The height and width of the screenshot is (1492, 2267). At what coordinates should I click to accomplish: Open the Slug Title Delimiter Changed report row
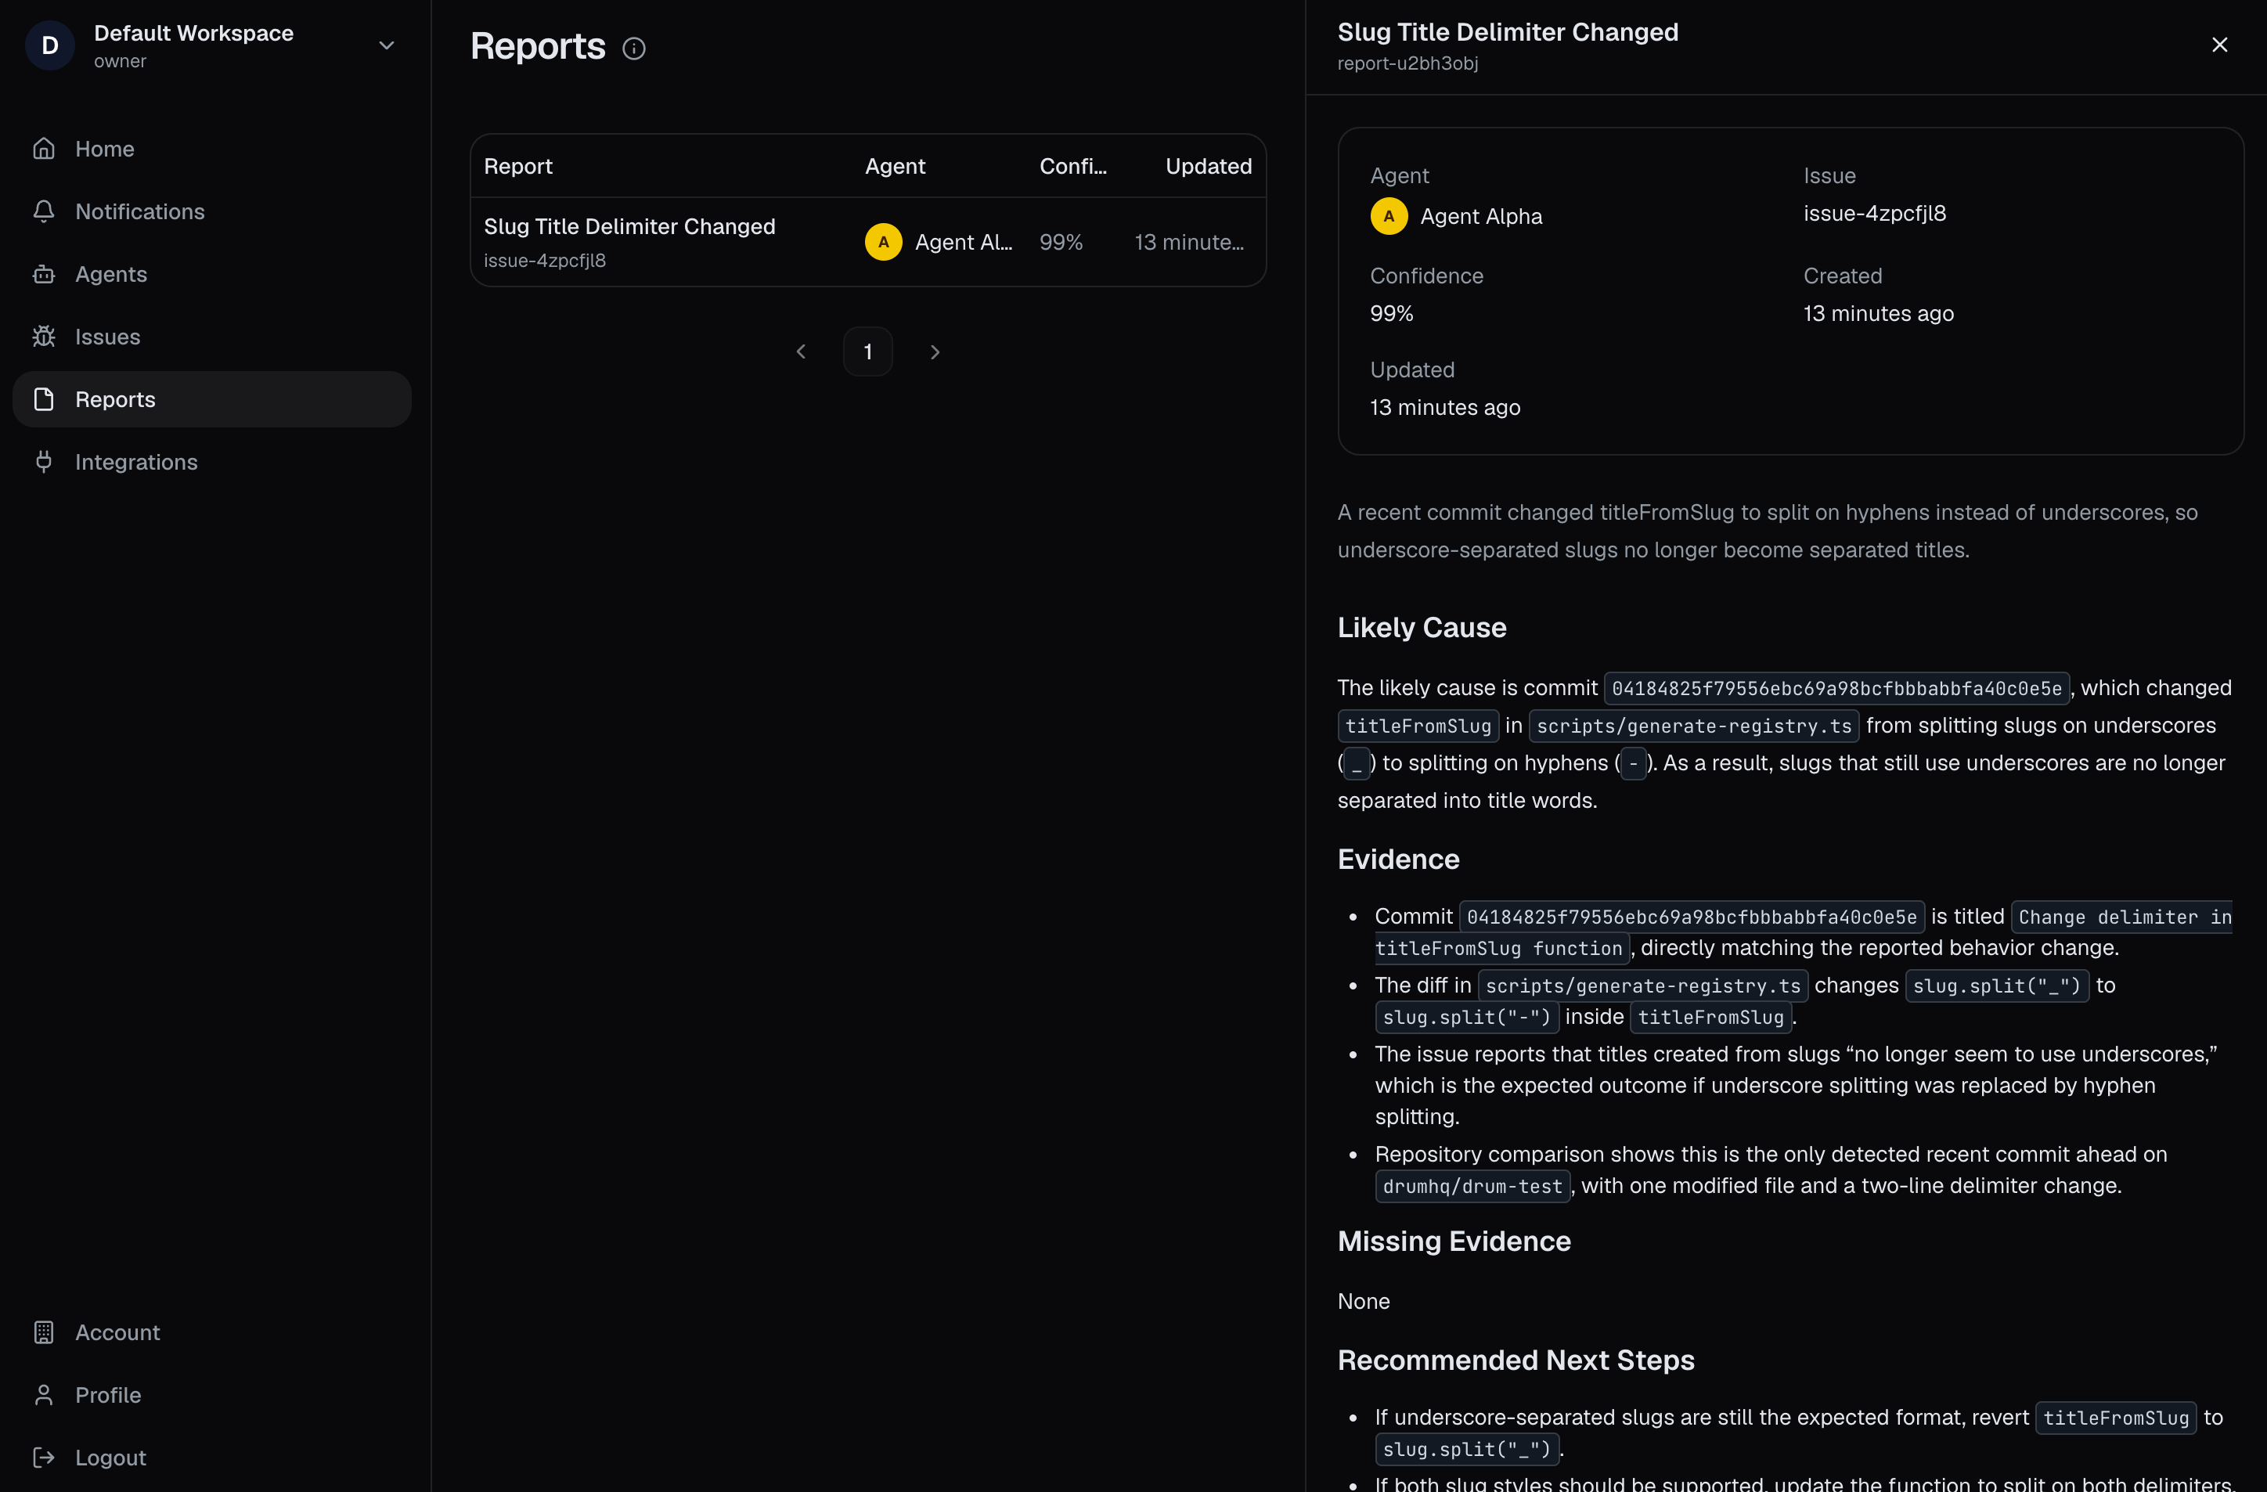[x=868, y=242]
